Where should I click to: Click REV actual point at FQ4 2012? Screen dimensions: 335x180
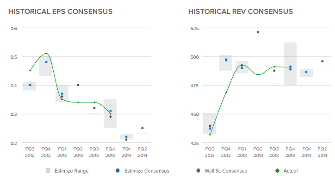click(x=226, y=92)
